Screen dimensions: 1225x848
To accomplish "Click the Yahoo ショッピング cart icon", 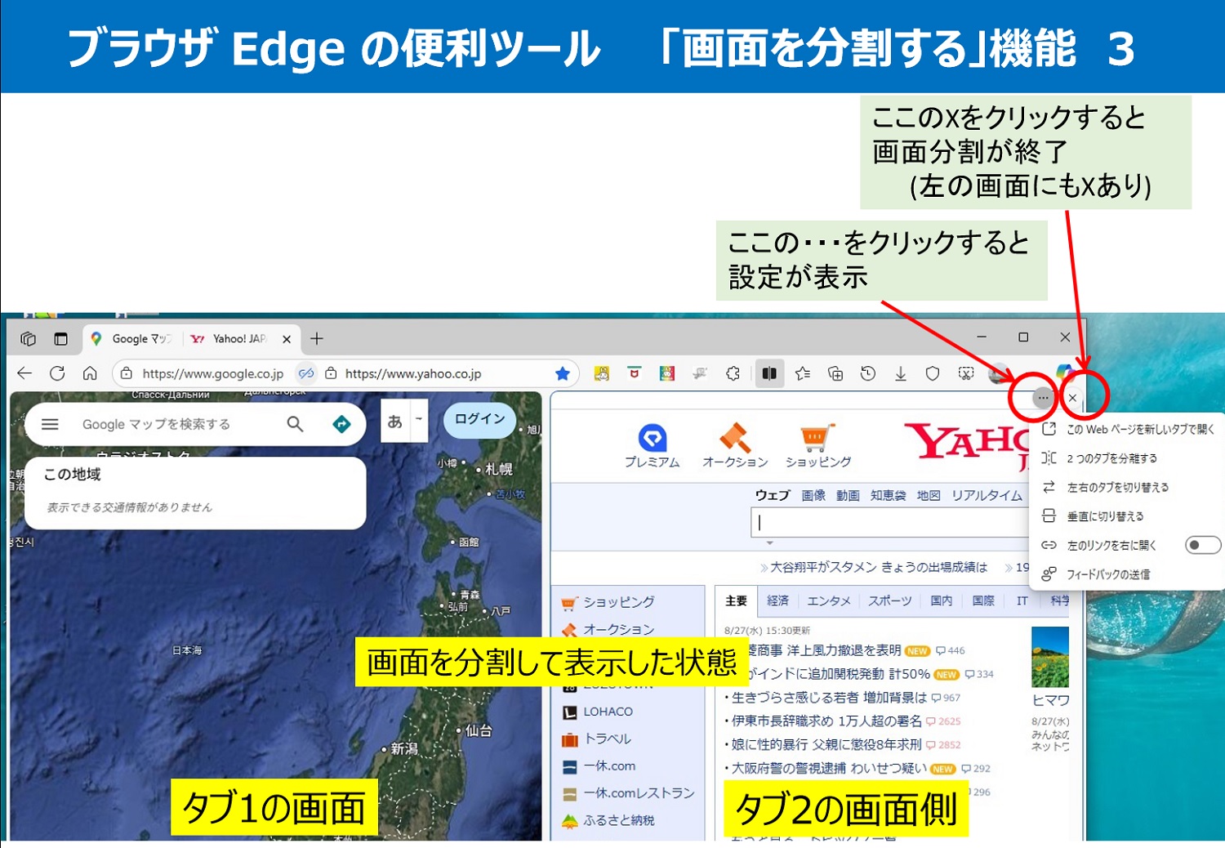I will pyautogui.click(x=817, y=438).
